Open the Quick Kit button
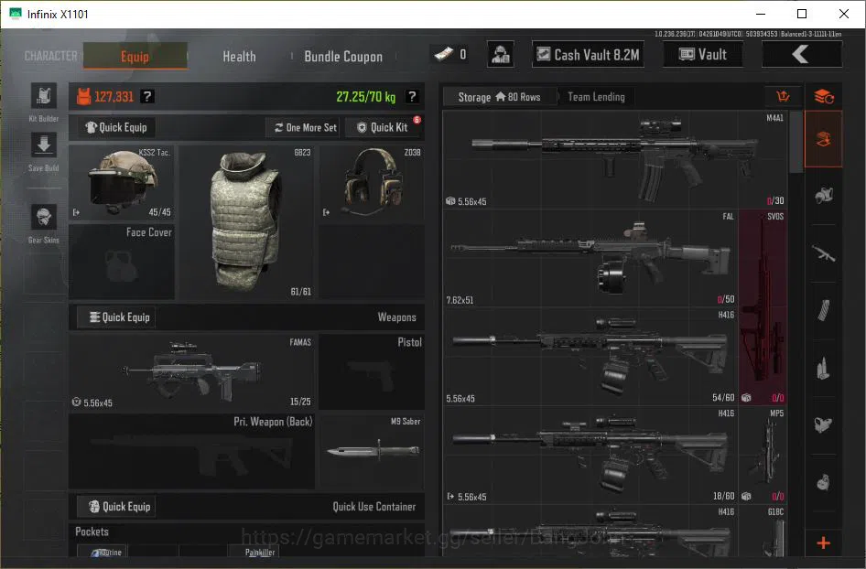 coord(382,127)
